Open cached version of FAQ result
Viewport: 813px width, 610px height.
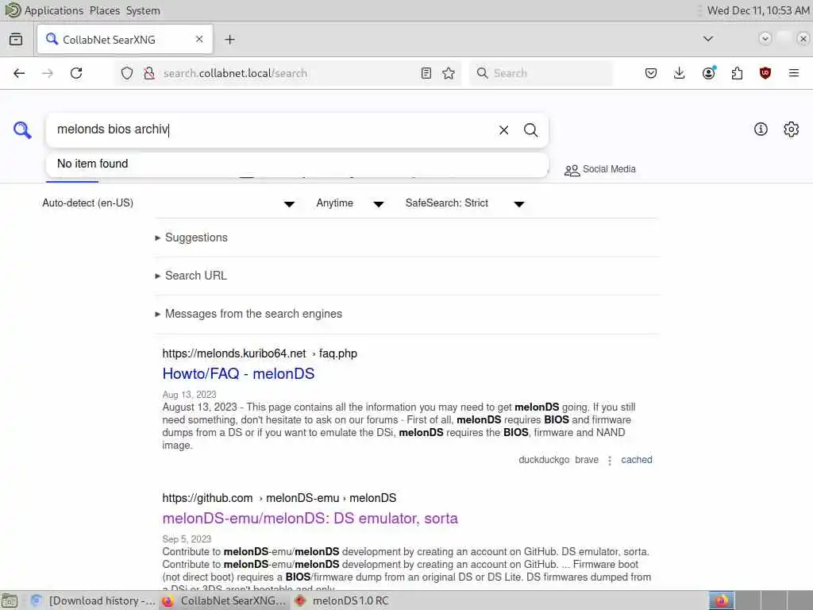click(636, 460)
